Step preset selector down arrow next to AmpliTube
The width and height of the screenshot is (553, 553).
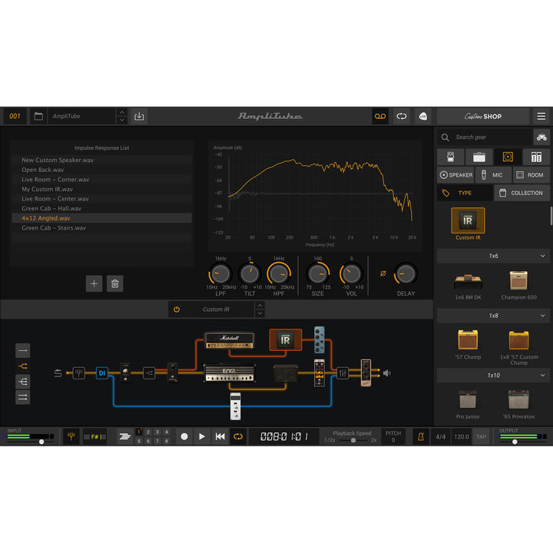click(x=121, y=121)
